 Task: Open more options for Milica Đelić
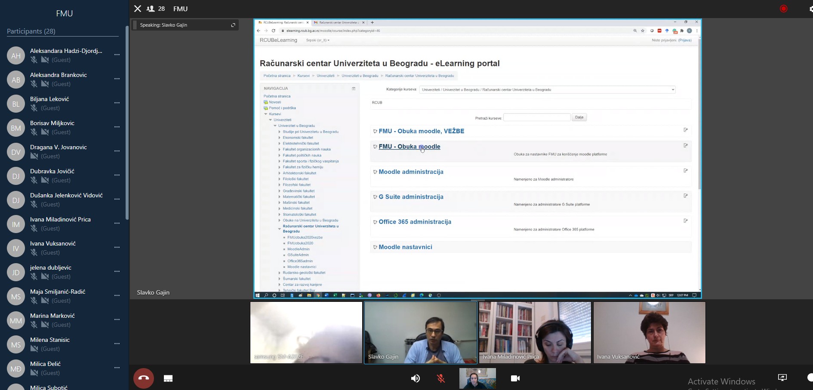[x=117, y=368]
